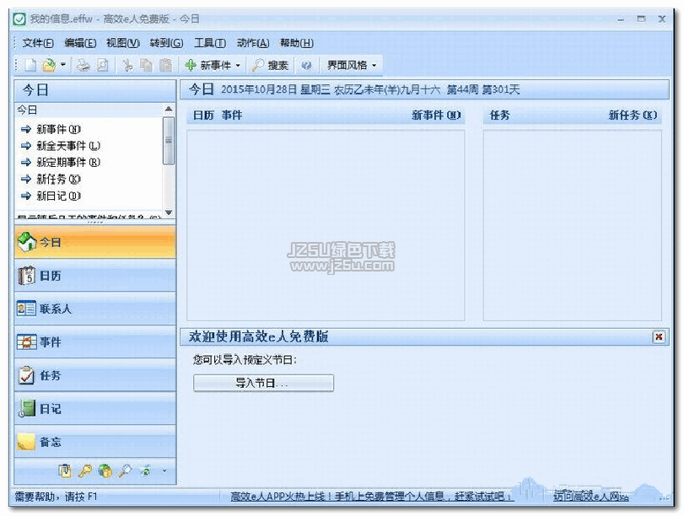This screenshot has height=516, width=684.
Task: Click the left panel scroll down arrow
Action: click(x=169, y=212)
